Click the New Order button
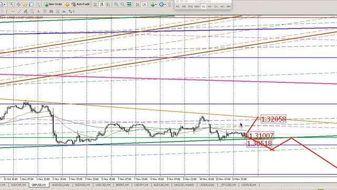 click(x=53, y=4)
